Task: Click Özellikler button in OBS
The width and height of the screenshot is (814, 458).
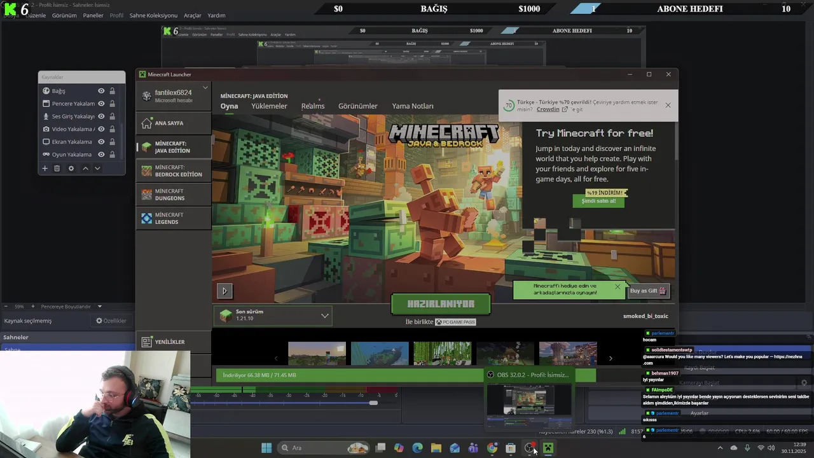Action: 111,321
